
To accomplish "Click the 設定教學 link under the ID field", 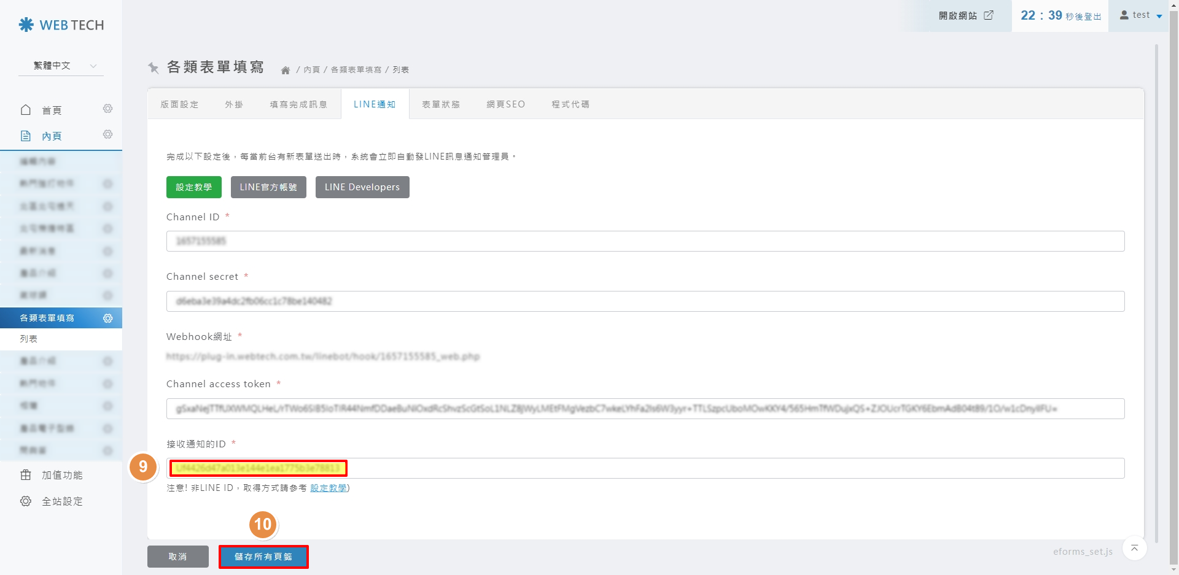I will tap(328, 488).
